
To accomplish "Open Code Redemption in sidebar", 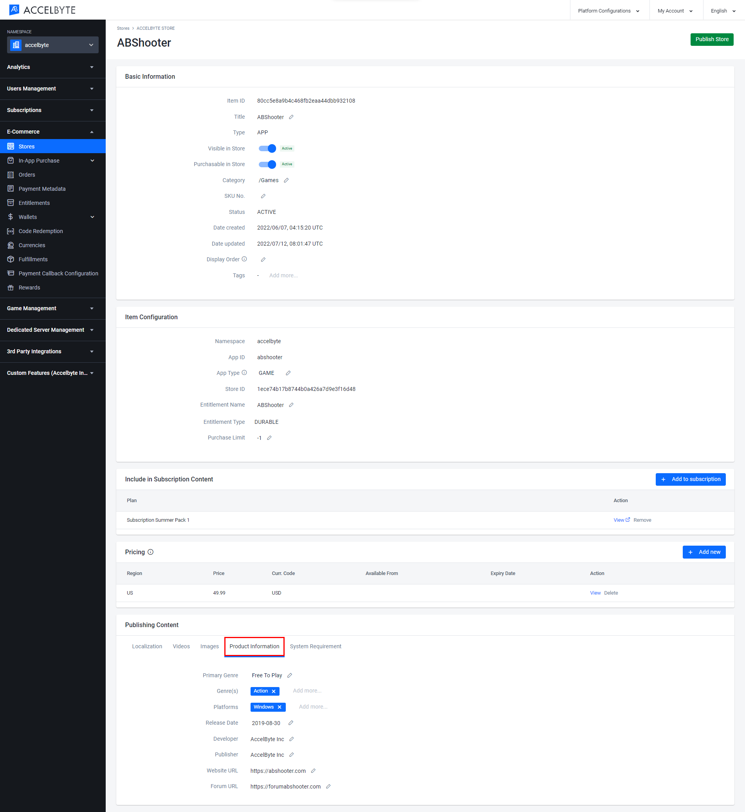I will (53, 231).
